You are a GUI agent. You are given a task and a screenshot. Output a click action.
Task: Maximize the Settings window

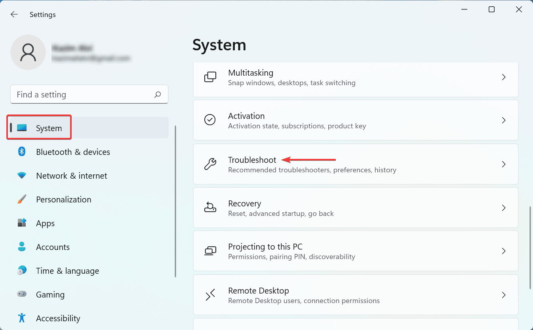(x=491, y=10)
